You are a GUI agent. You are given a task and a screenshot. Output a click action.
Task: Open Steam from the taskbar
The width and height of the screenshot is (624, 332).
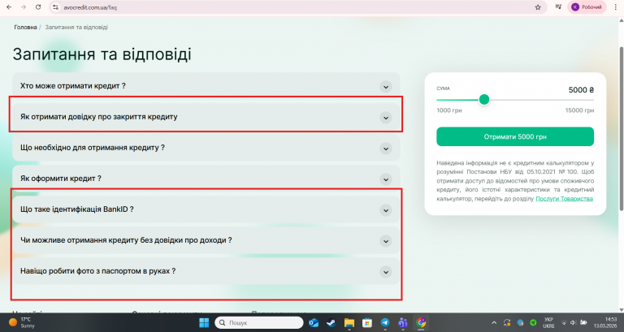click(331, 322)
